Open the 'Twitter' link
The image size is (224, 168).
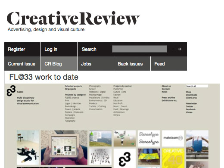pos(190,106)
